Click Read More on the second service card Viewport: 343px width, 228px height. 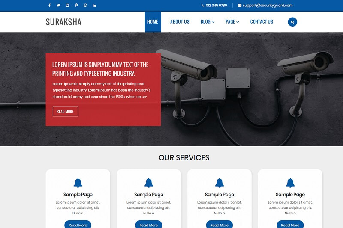pos(148,225)
